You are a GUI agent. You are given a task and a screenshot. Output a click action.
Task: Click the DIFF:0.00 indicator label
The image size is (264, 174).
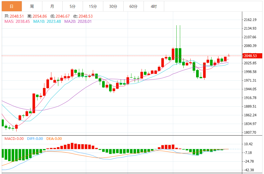[35, 139]
